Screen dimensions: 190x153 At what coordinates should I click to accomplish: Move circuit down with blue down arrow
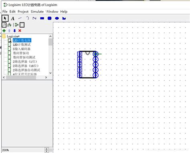(14, 31)
